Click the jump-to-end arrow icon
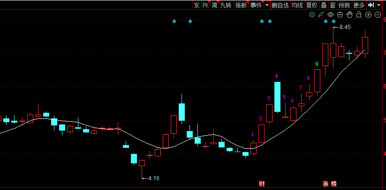The image size is (386, 190). (x=371, y=5)
